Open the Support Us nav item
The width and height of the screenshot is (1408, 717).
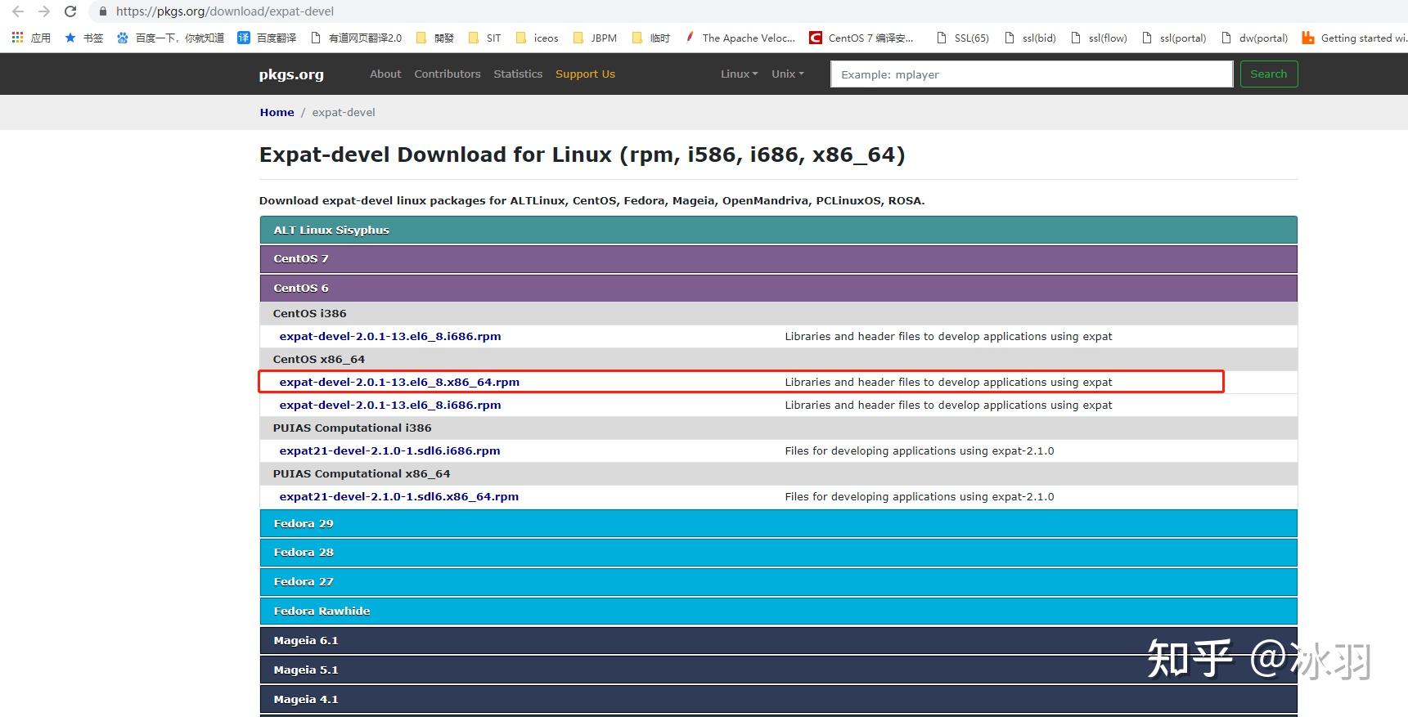pos(585,74)
